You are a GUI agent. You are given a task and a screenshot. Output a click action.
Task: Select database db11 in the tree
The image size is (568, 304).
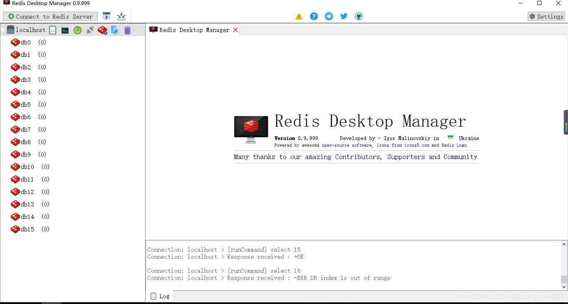[30, 179]
